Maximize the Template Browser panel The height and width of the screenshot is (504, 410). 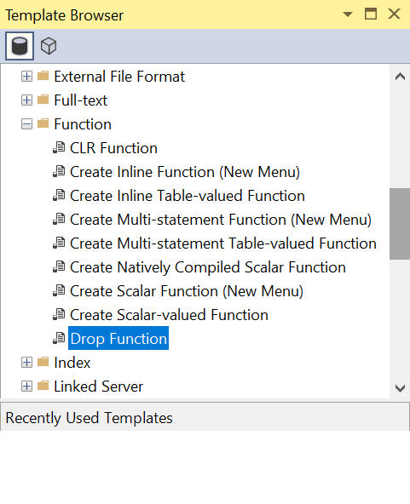pos(371,14)
